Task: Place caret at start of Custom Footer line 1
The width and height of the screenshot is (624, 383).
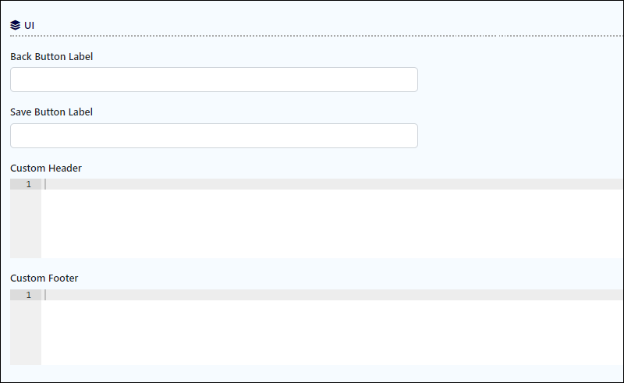Action: click(45, 295)
